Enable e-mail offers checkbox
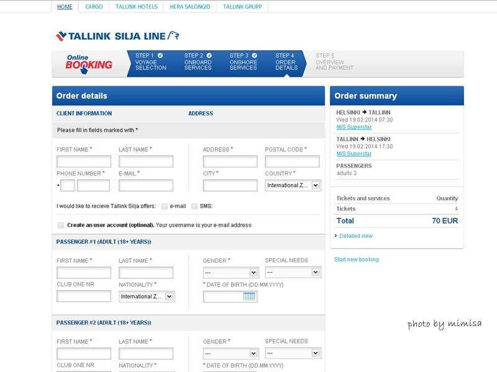Viewport: 497px width, 372px height. pyautogui.click(x=164, y=206)
